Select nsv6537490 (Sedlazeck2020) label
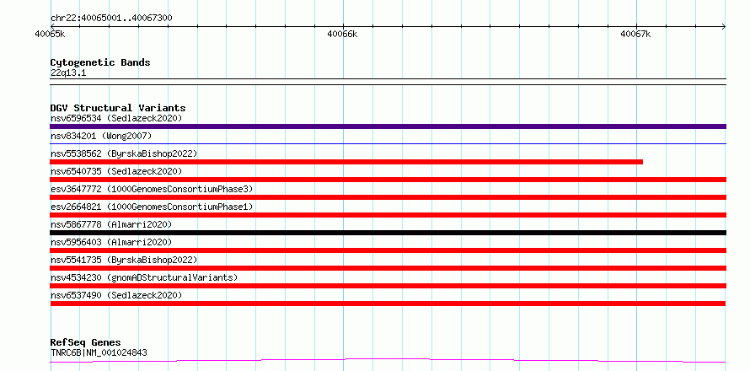Viewport: 750px width, 371px height. point(116,295)
